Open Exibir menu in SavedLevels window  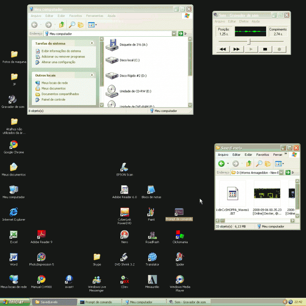pos(248,155)
